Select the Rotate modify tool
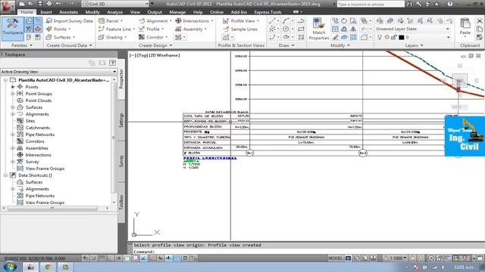Image resolution: width=485 pixels, height=272 pixels. point(344,20)
